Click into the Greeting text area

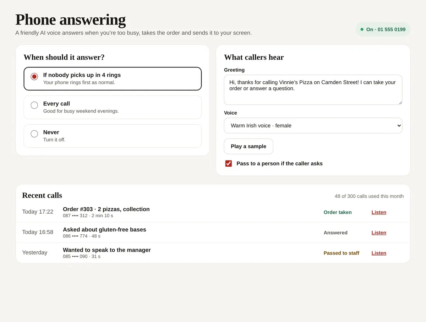pyautogui.click(x=313, y=90)
